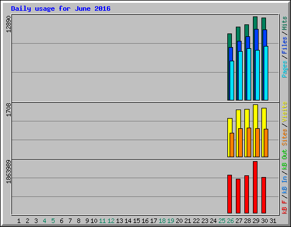
Task: Click day 26 on the x-axis
Action: (x=230, y=221)
